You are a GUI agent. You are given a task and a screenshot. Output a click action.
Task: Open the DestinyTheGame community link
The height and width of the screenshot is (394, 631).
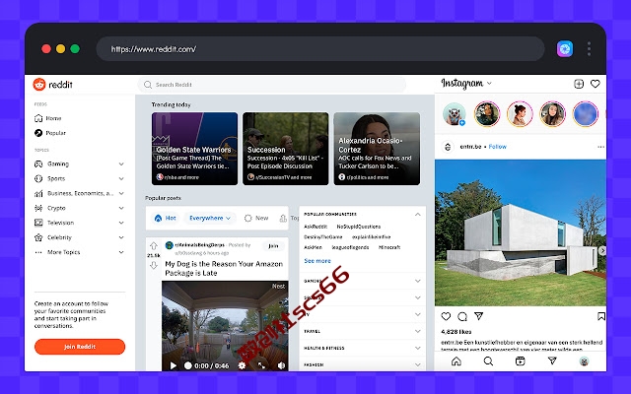coord(323,237)
